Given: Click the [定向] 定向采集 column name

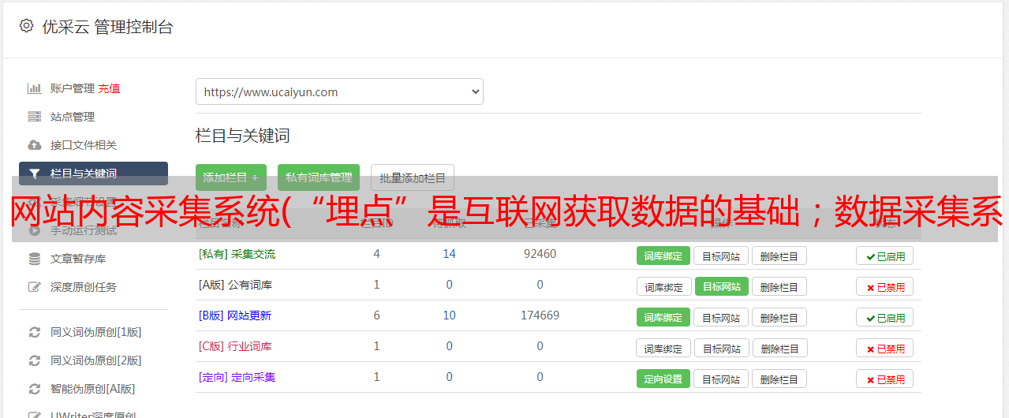Looking at the screenshot, I should pyautogui.click(x=237, y=377).
